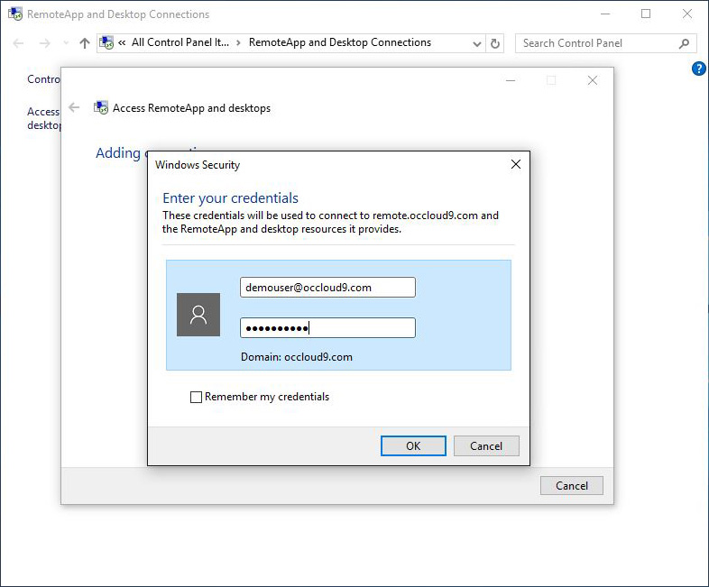Click the Domain: occloud9.com text
Viewport: 709px width, 587px height.
click(x=297, y=357)
